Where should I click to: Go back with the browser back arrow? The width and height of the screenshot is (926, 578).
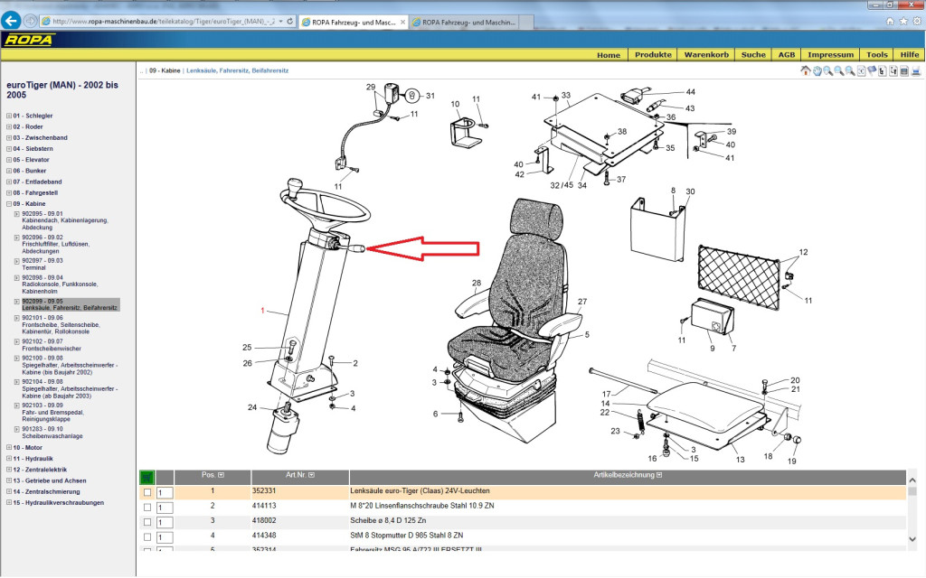tap(11, 21)
